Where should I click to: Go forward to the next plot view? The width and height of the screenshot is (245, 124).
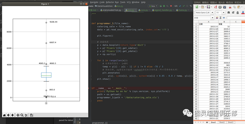[12, 115]
